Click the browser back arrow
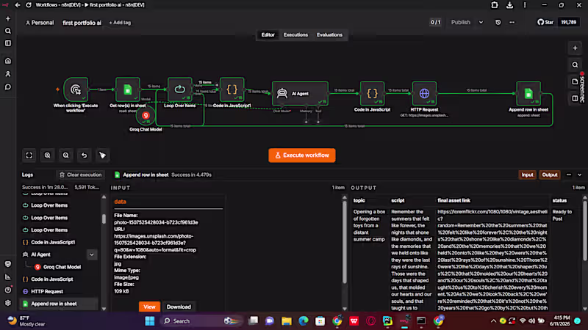The width and height of the screenshot is (588, 330). (17, 5)
